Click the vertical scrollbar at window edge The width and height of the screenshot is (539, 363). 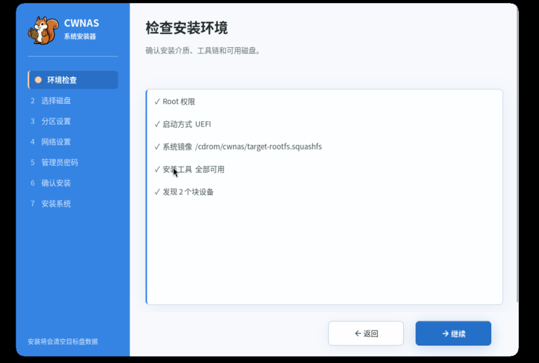pos(518,155)
